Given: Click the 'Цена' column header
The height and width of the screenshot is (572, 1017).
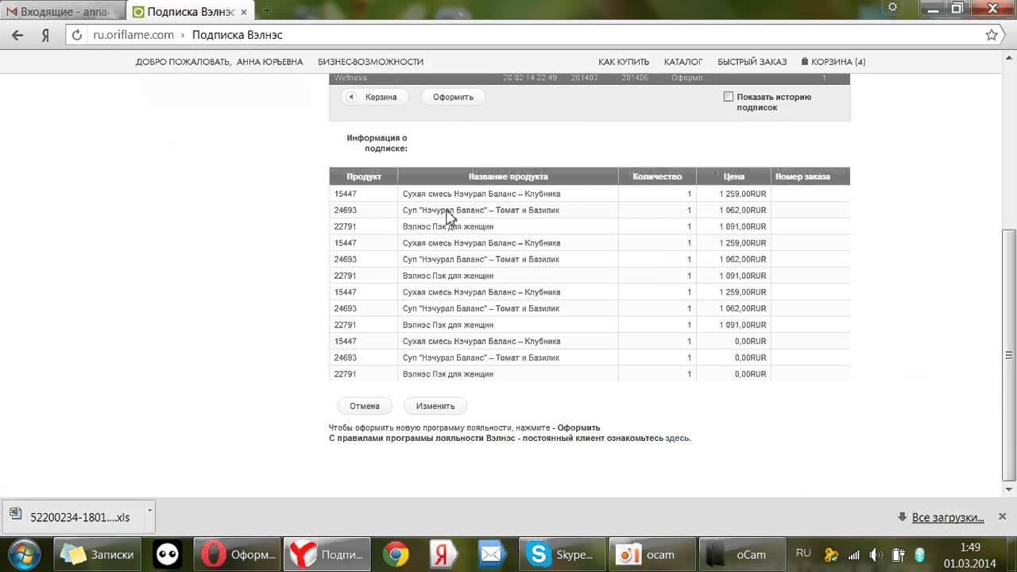Looking at the screenshot, I should 733,176.
